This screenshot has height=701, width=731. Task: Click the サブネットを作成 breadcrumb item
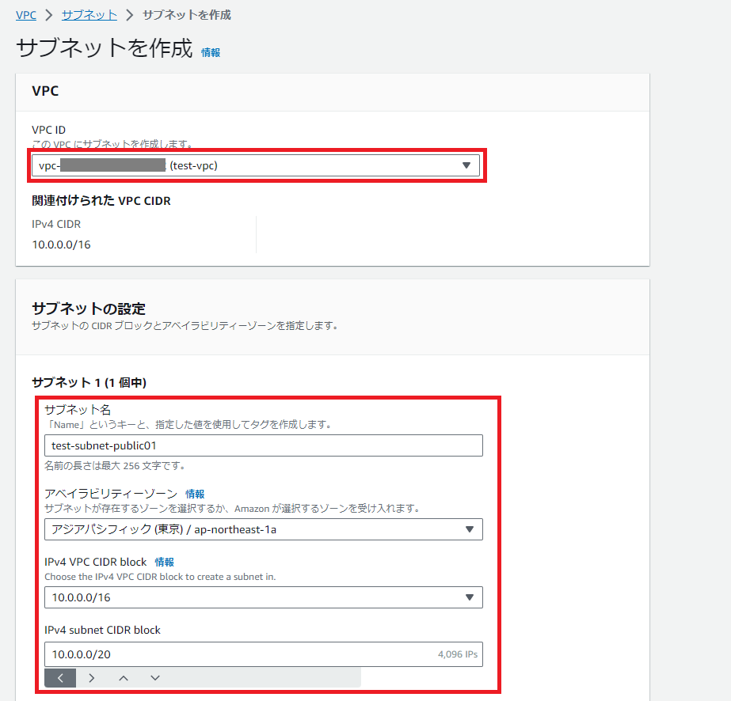[x=187, y=15]
